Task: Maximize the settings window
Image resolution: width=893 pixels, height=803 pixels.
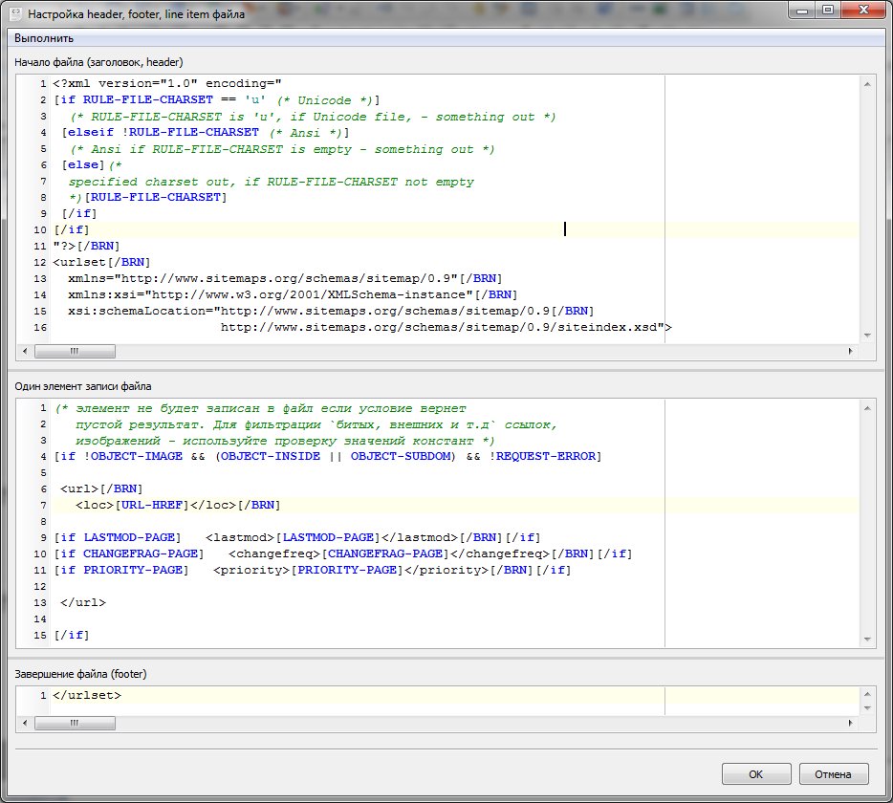Action: pyautogui.click(x=826, y=10)
